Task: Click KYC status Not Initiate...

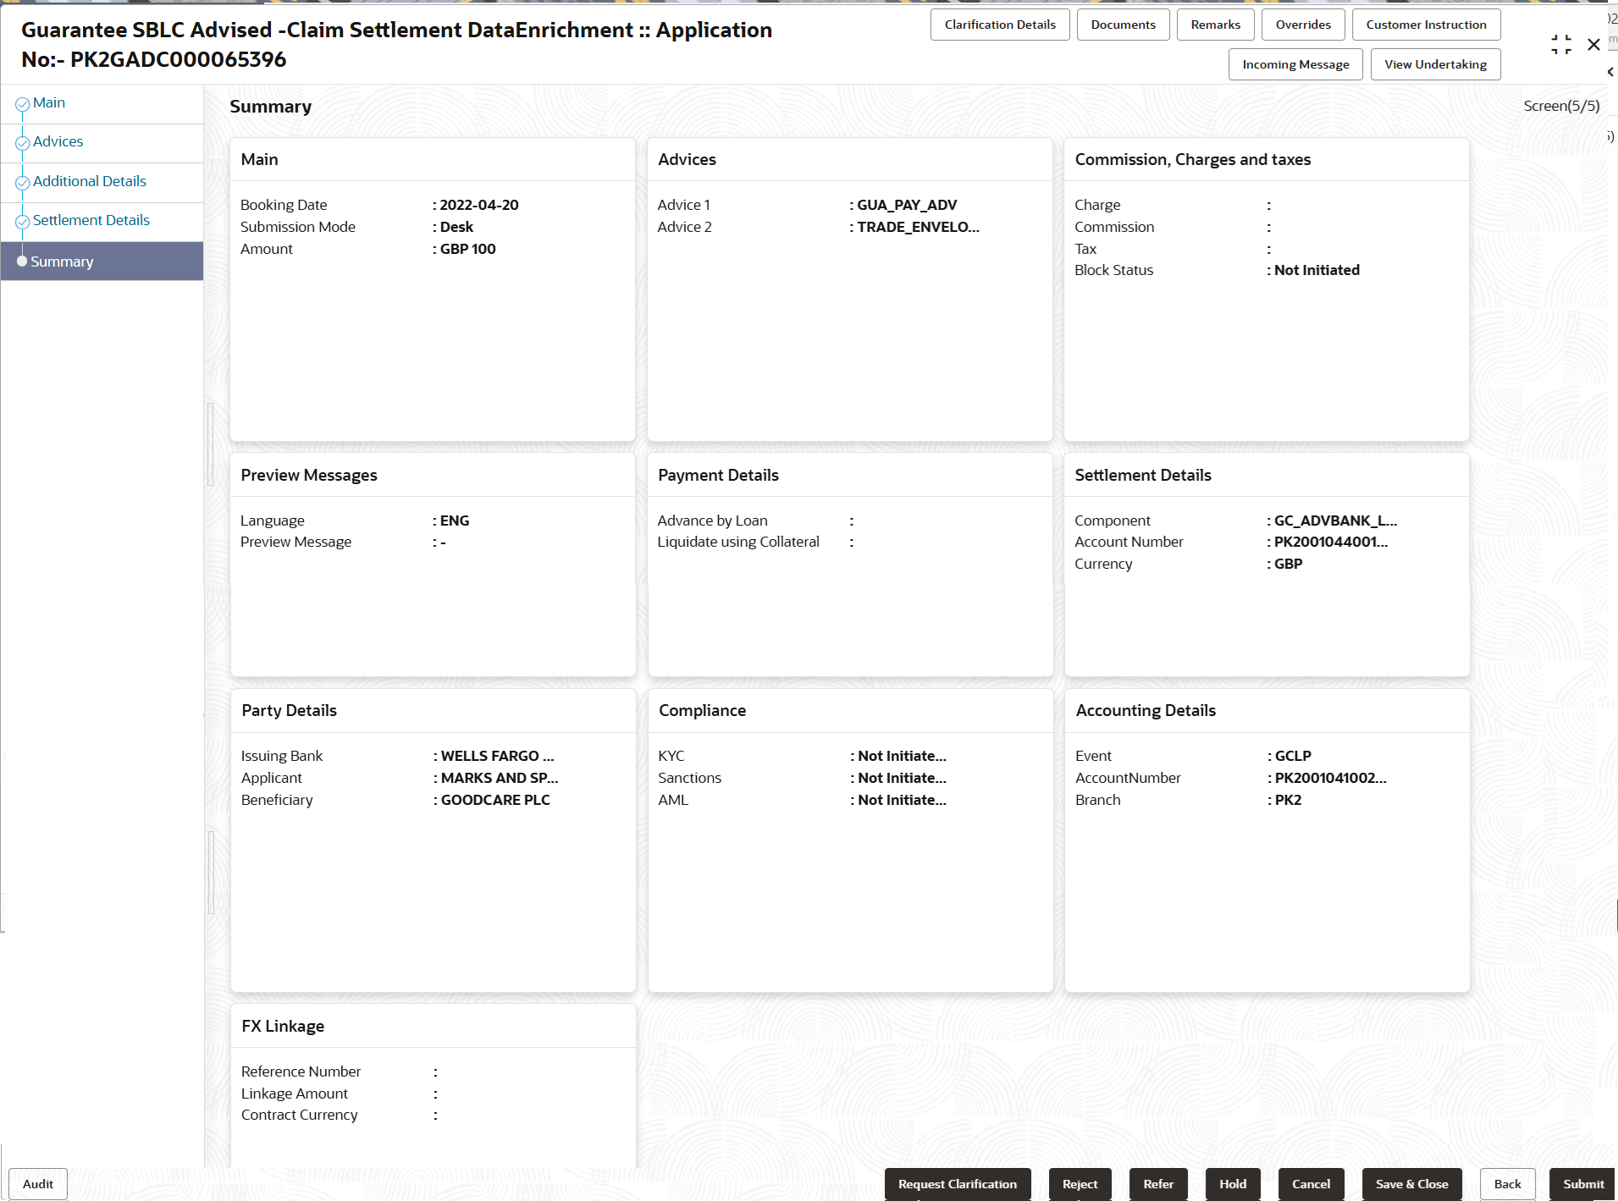Action: coord(902,756)
